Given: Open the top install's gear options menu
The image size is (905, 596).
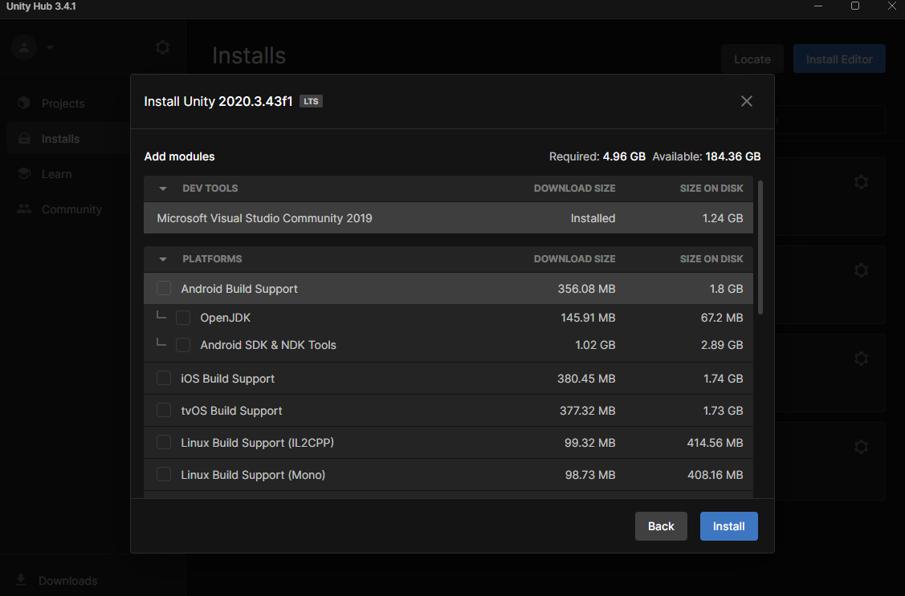Looking at the screenshot, I should [x=861, y=182].
